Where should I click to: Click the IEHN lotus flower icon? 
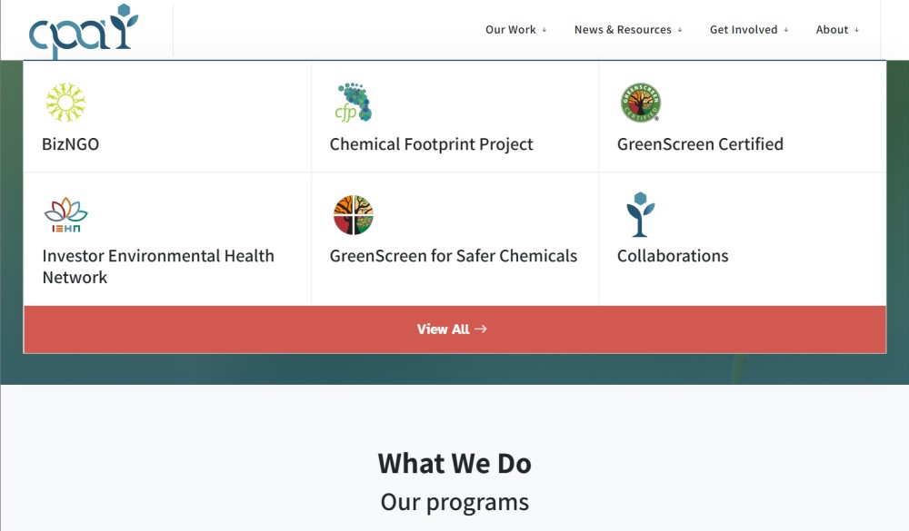[65, 215]
